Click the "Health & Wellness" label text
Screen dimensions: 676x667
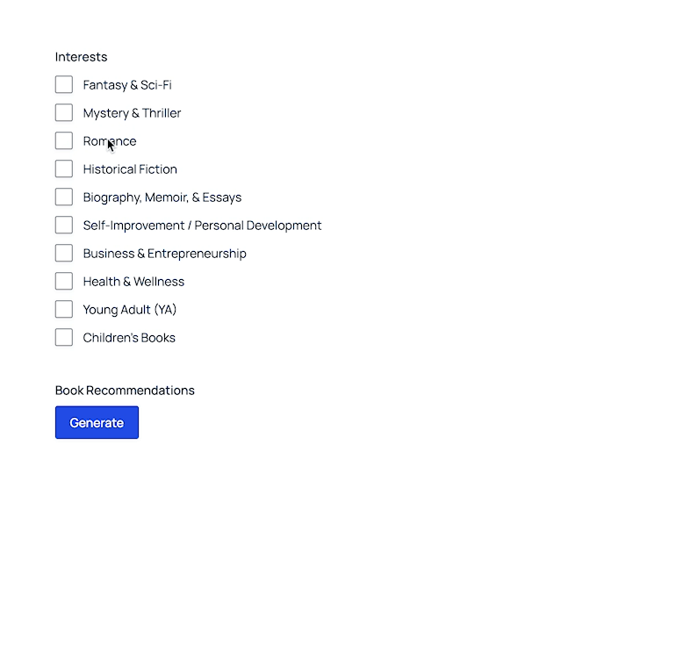tap(133, 282)
